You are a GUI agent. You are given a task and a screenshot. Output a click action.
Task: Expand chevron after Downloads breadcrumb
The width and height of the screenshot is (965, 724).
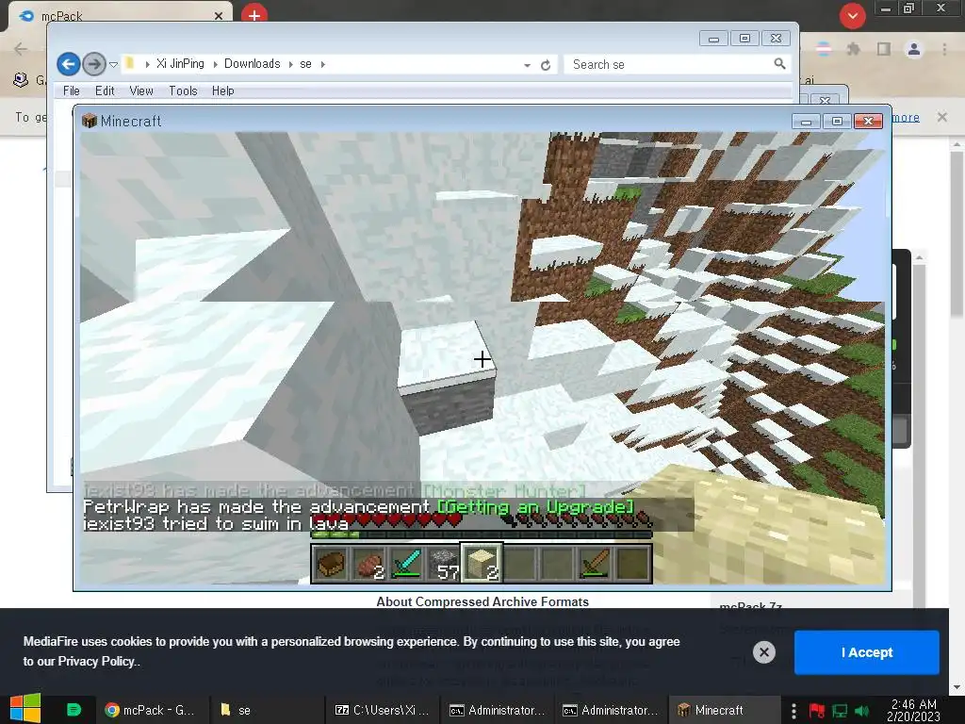click(290, 64)
